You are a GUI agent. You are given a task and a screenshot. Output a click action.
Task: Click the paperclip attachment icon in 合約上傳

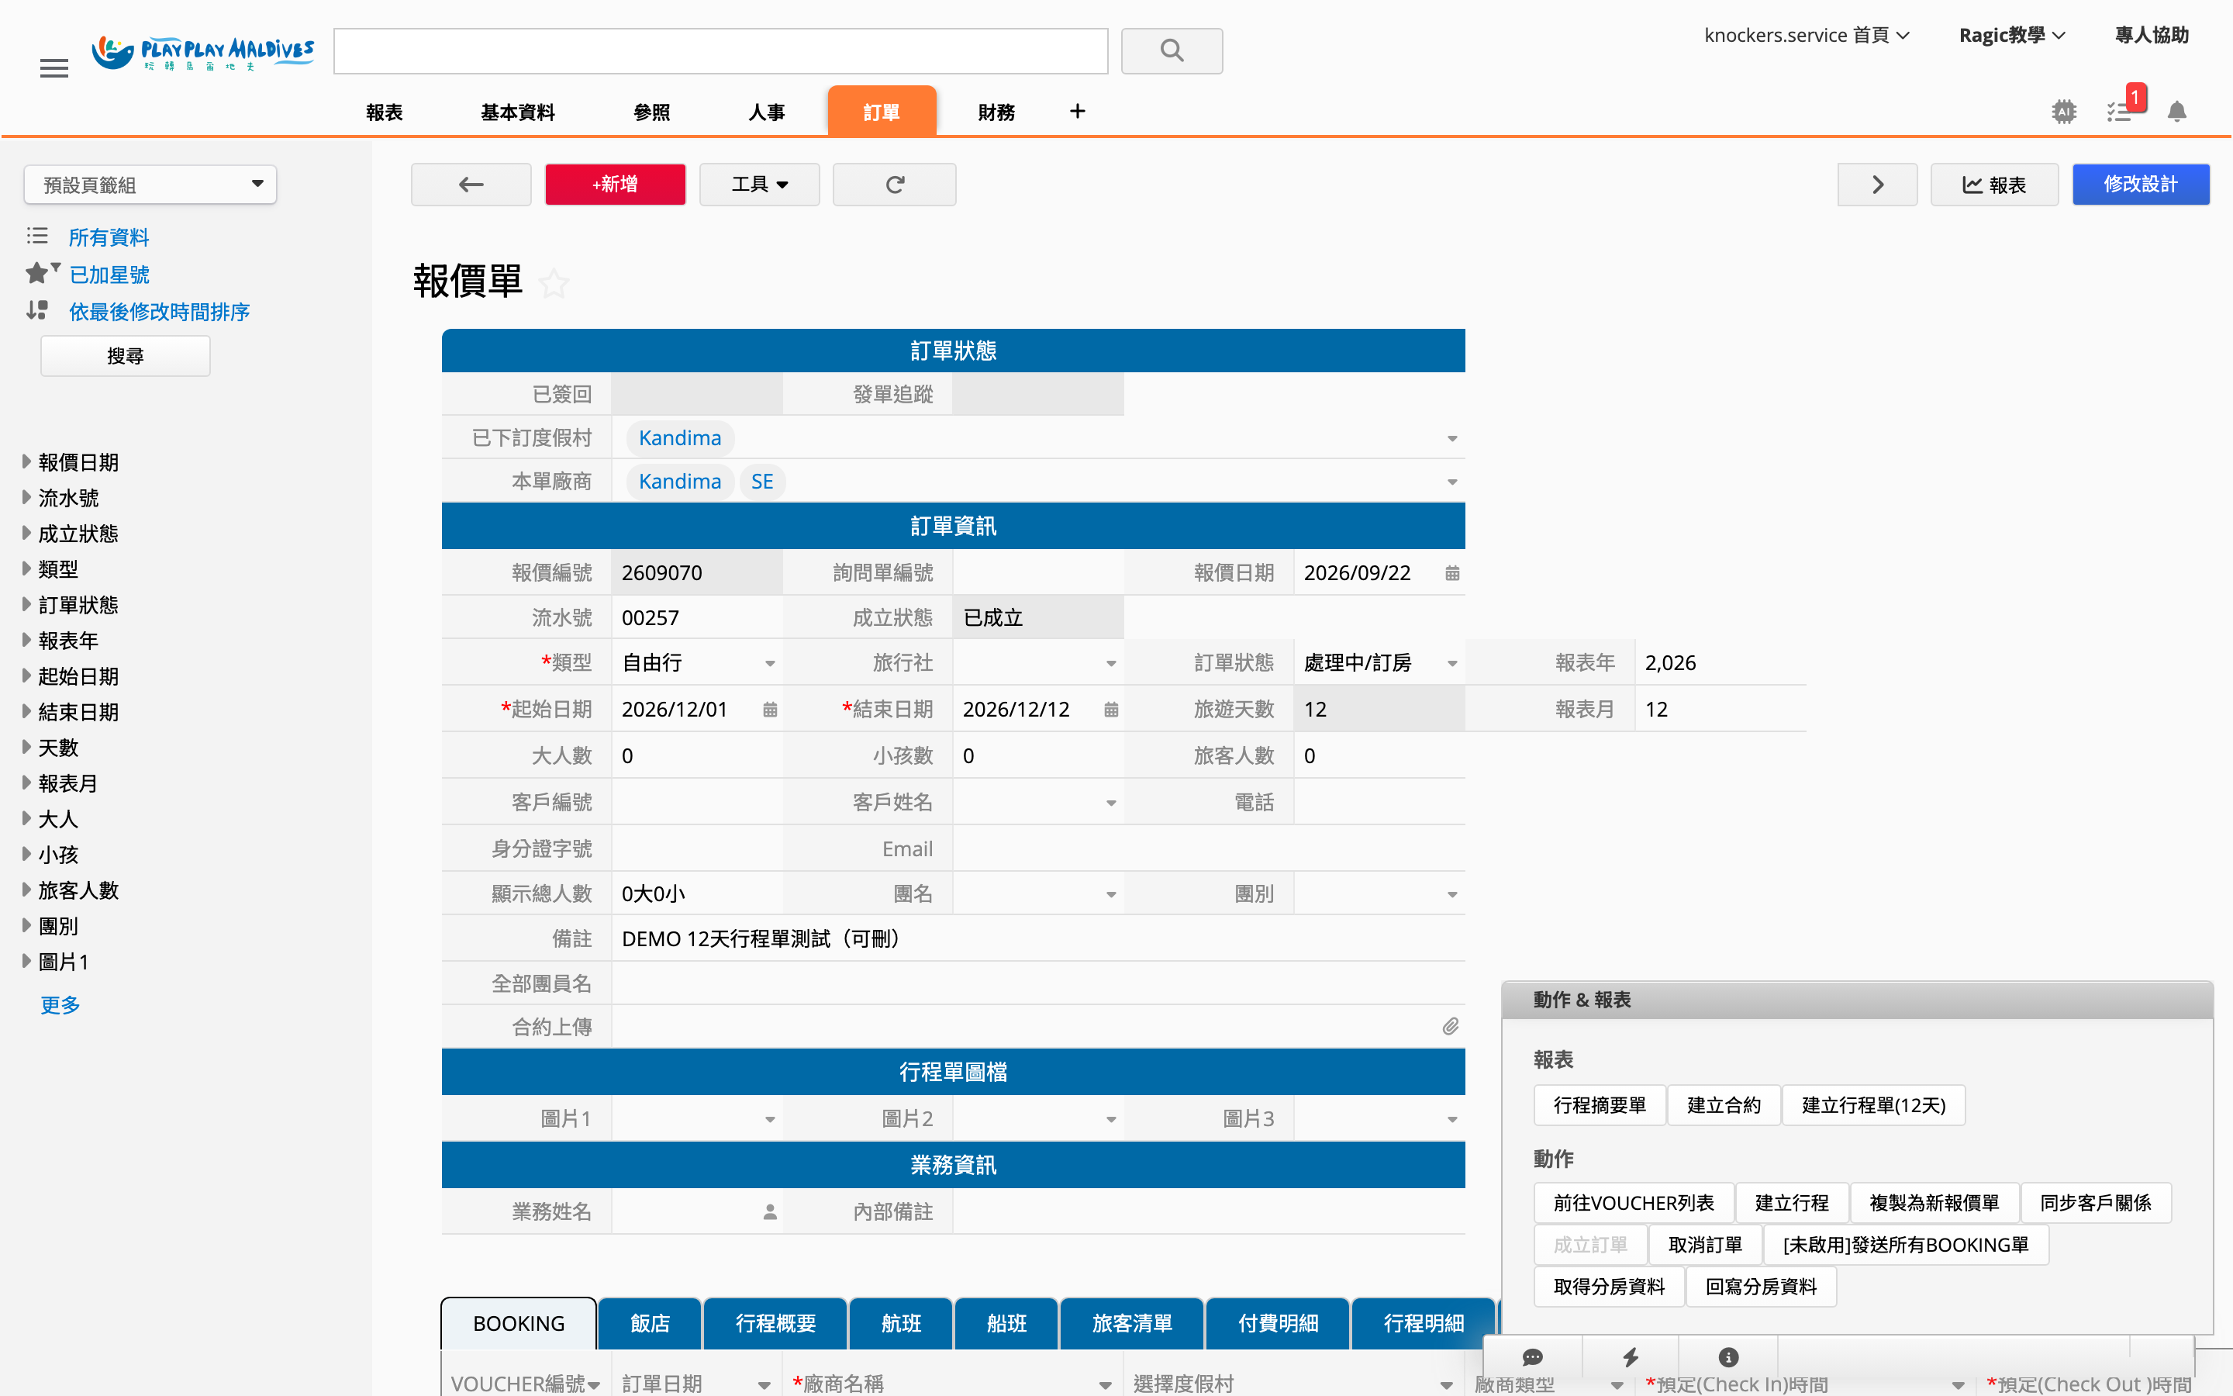pyautogui.click(x=1451, y=1027)
